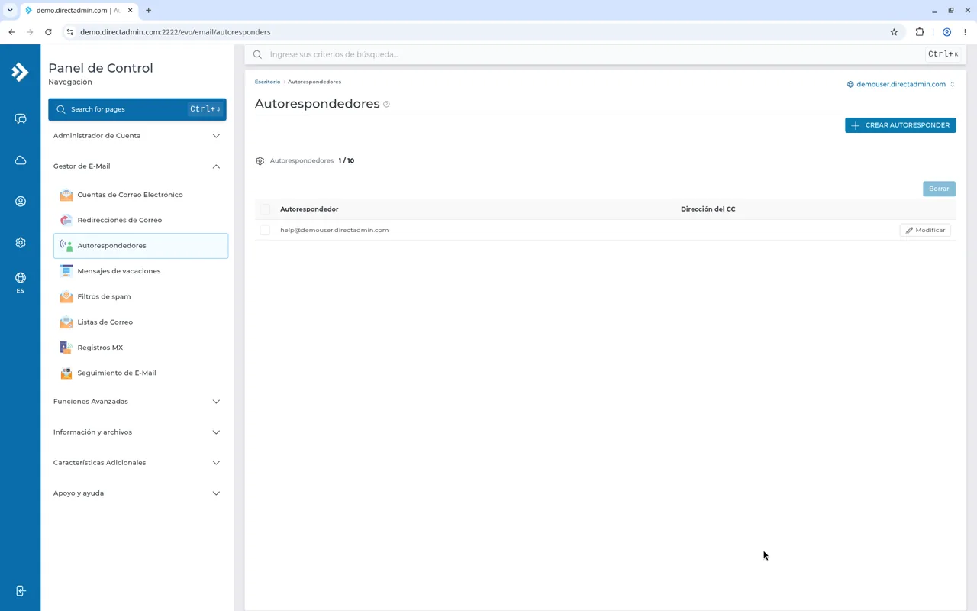This screenshot has width=977, height=611.
Task: Follow the Escritorio breadcrumb link
Action: [x=267, y=82]
